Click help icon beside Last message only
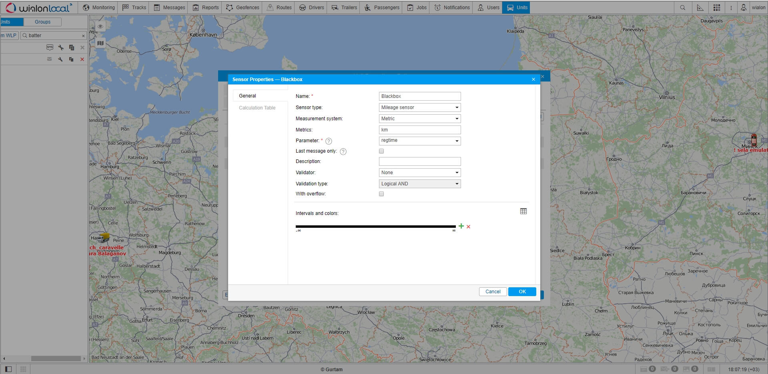Screen dimensions: 768x374 pos(343,151)
